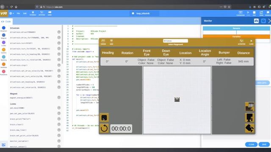Select the brain.print("Hello") command

[20, 119]
